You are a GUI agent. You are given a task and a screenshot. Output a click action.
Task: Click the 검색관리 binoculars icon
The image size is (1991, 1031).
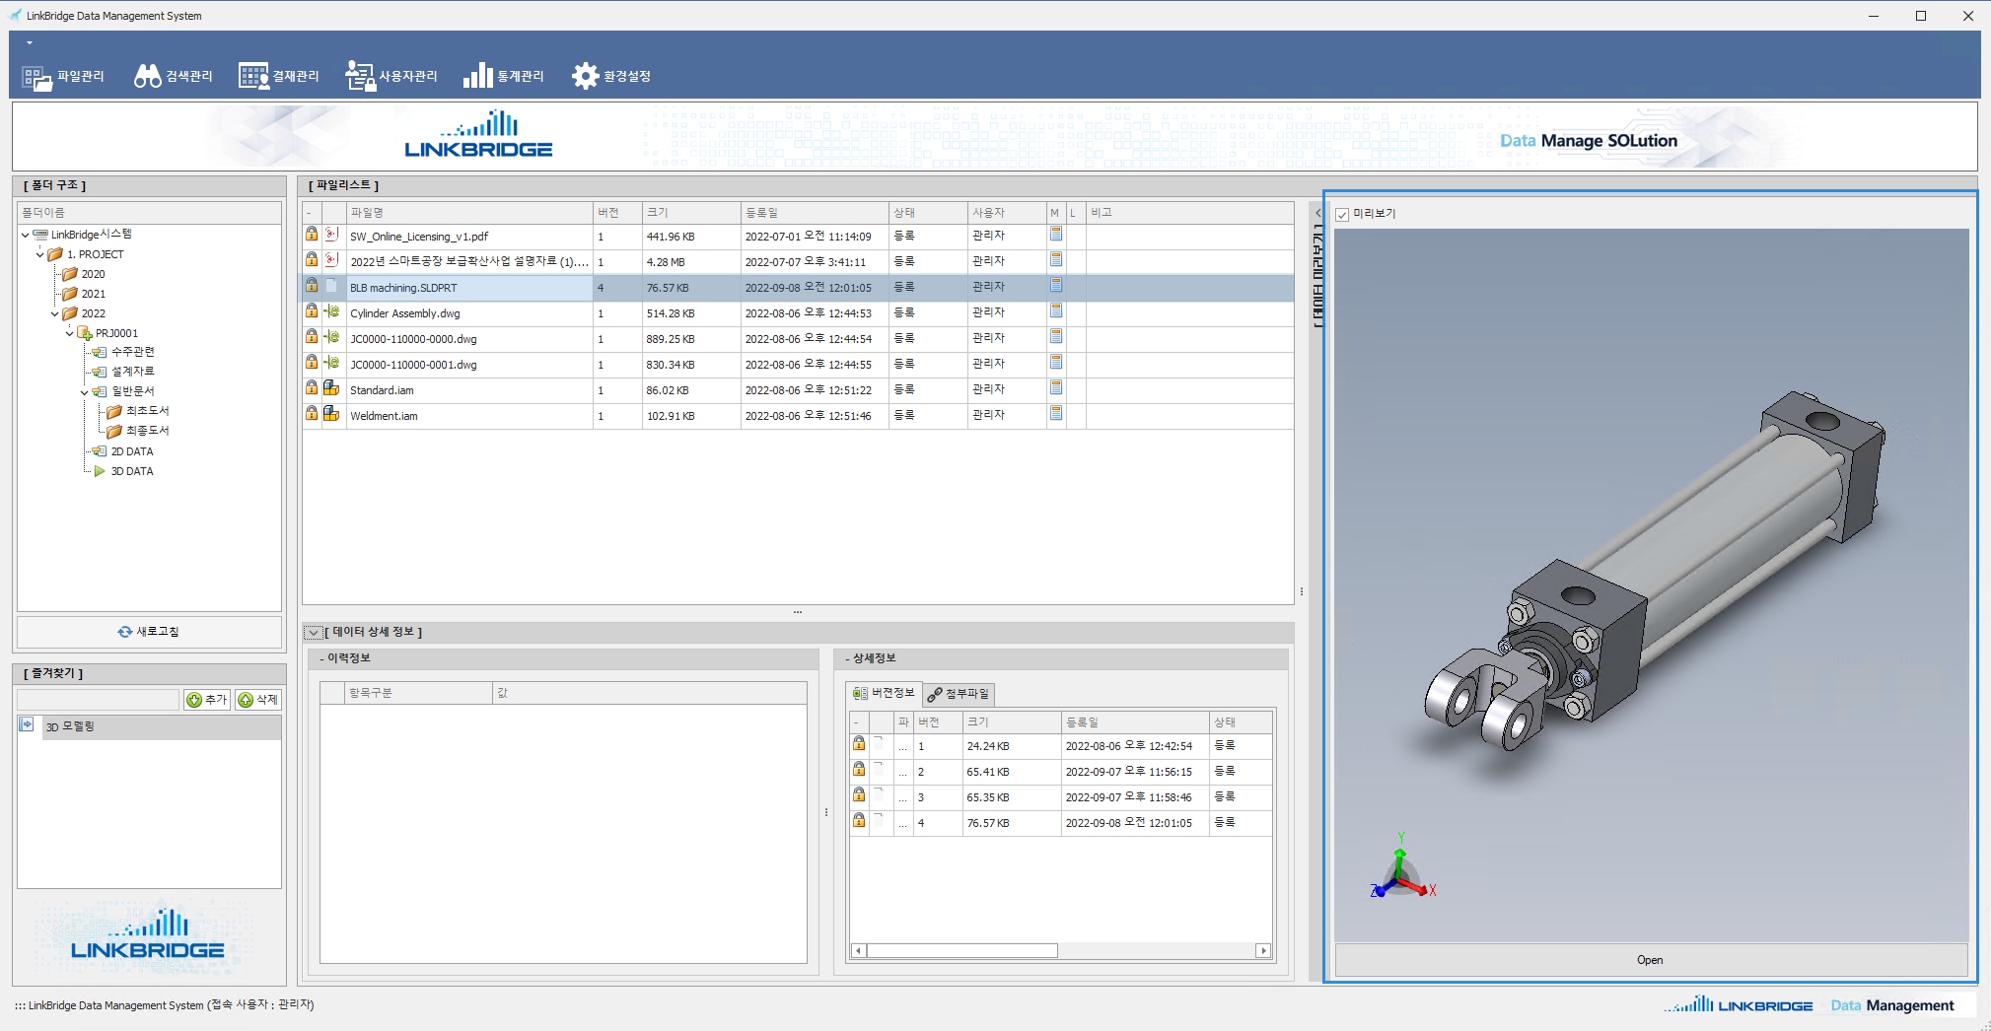pyautogui.click(x=148, y=77)
